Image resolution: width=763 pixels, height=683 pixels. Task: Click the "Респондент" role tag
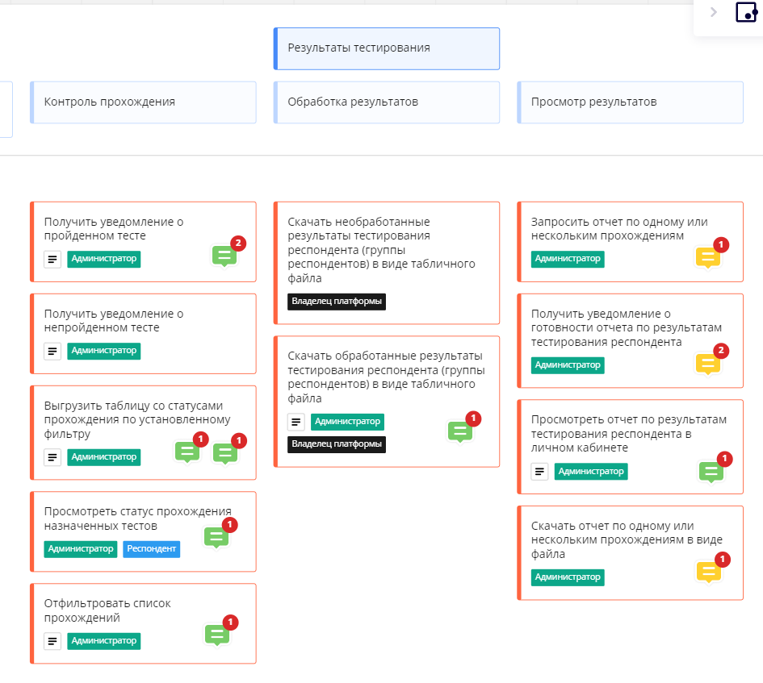(x=151, y=549)
